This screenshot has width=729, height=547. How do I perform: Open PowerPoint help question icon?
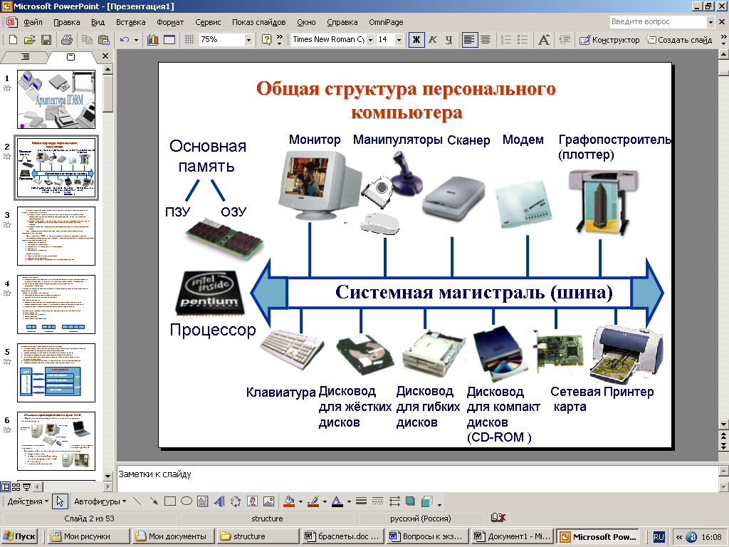tap(266, 40)
